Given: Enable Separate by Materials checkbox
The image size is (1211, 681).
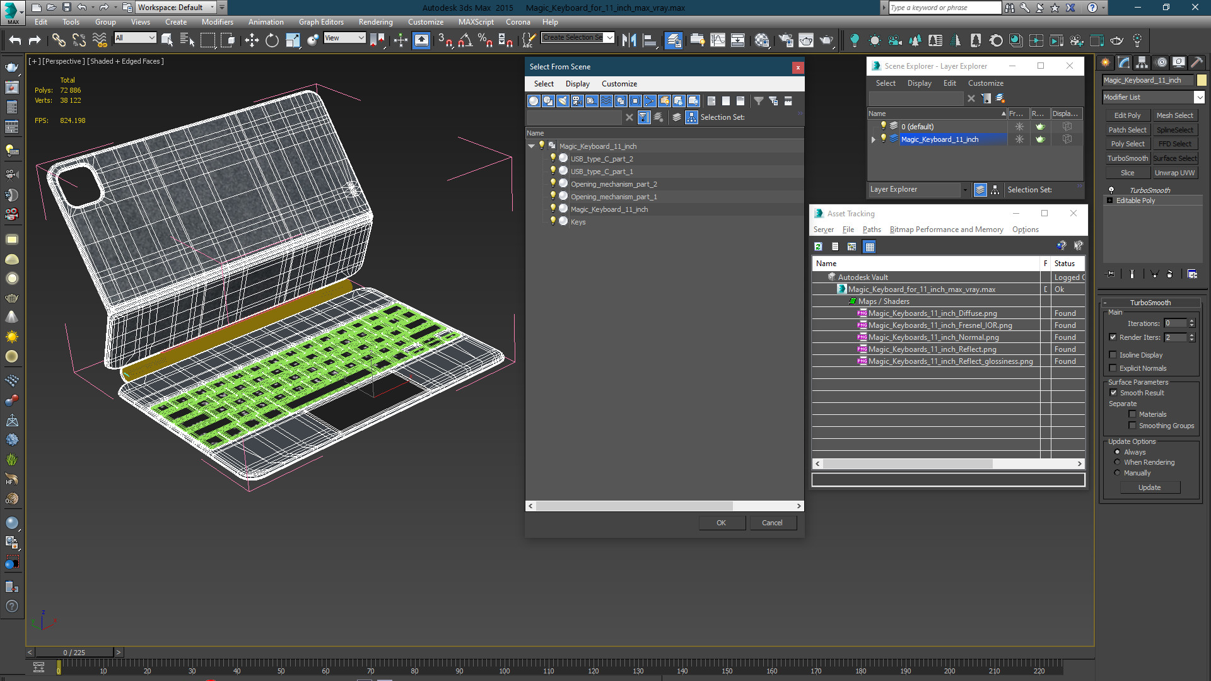Looking at the screenshot, I should click(x=1133, y=414).
